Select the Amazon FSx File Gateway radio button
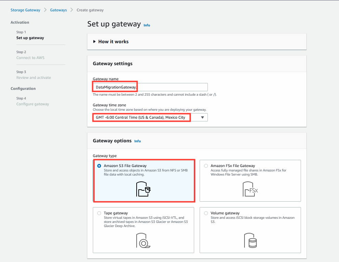This screenshot has width=339, height=262. click(206, 166)
